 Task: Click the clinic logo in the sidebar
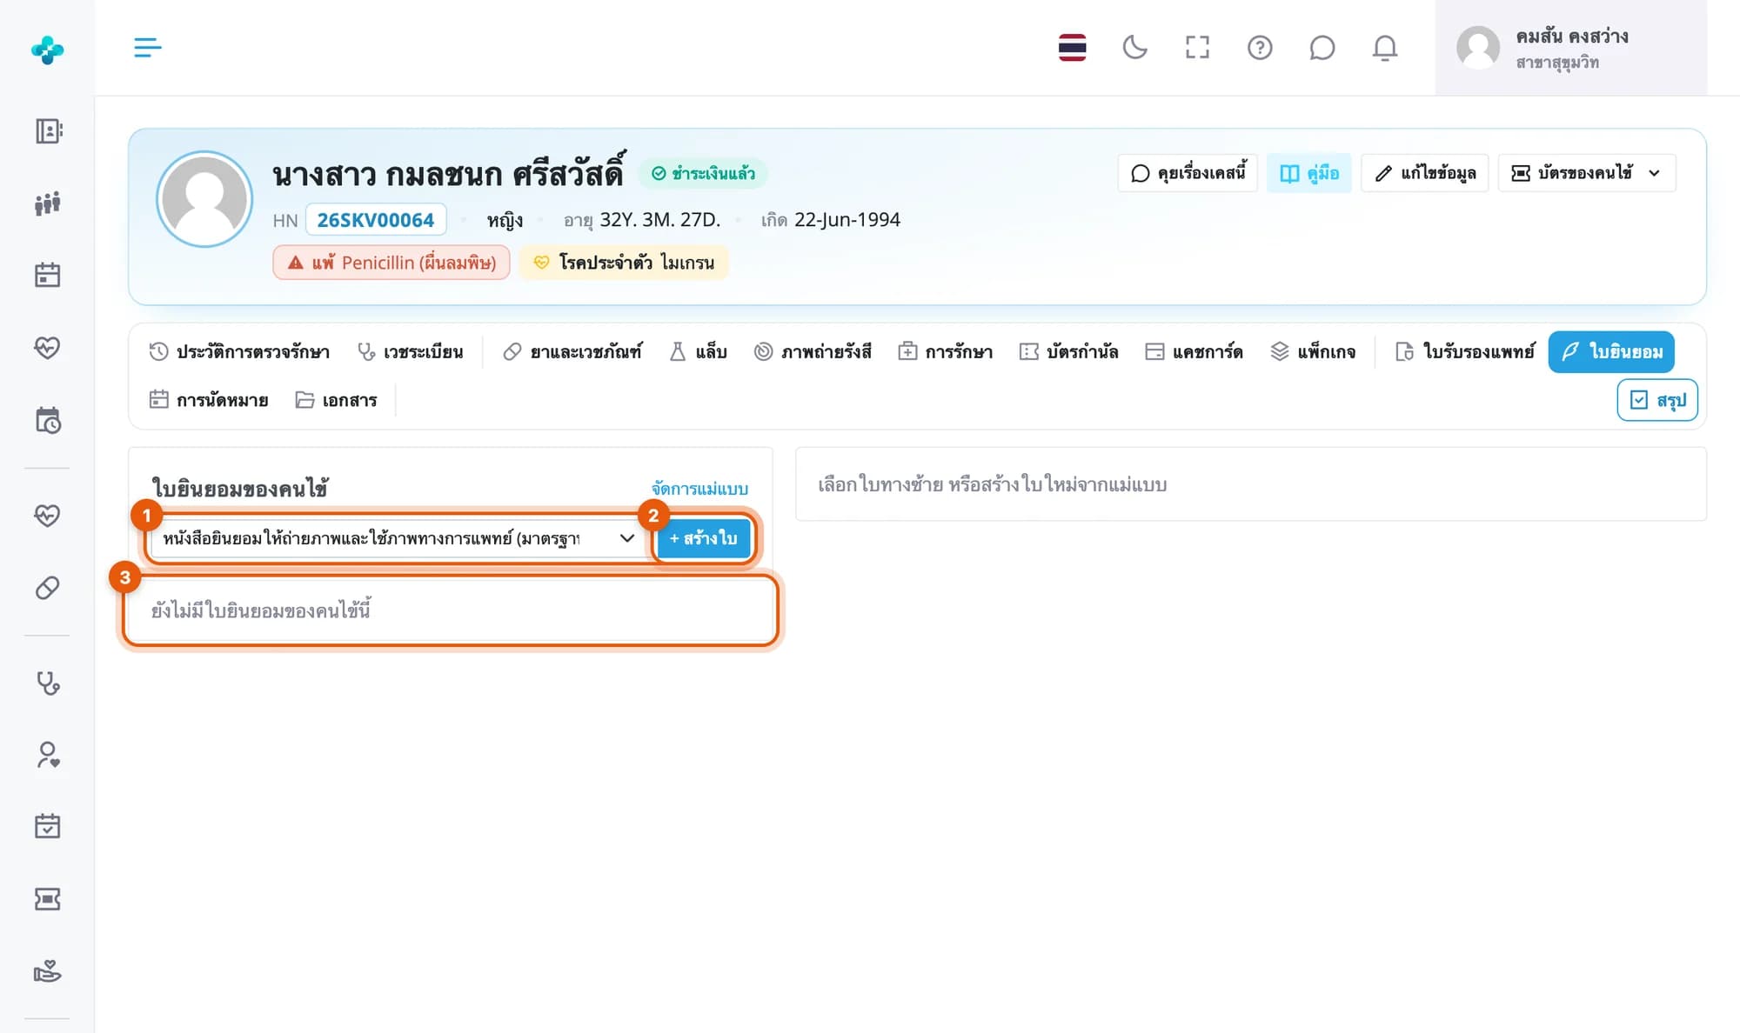[47, 50]
